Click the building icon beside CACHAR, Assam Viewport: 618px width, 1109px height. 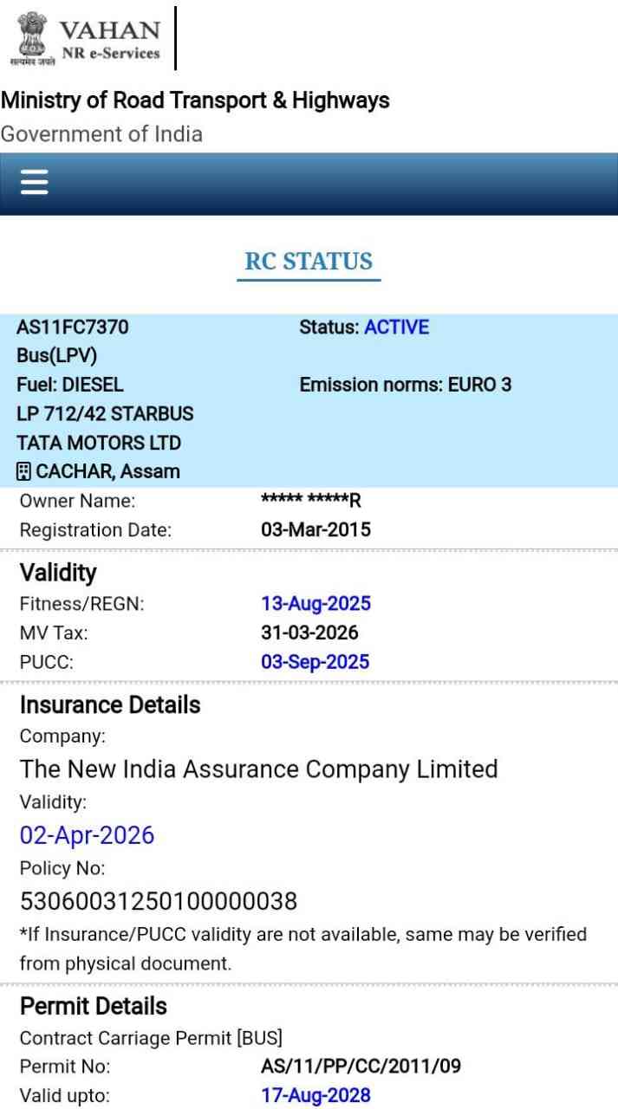[x=24, y=472]
